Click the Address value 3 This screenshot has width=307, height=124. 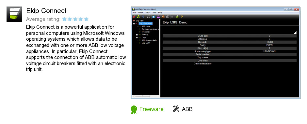tap(269, 39)
